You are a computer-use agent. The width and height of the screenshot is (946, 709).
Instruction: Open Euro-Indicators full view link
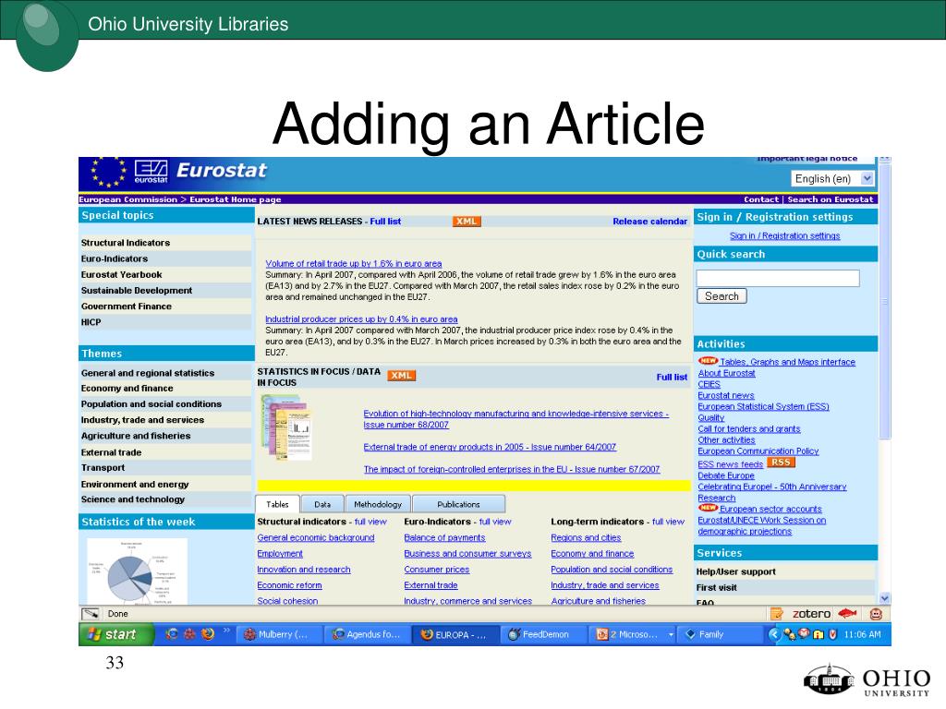495,522
